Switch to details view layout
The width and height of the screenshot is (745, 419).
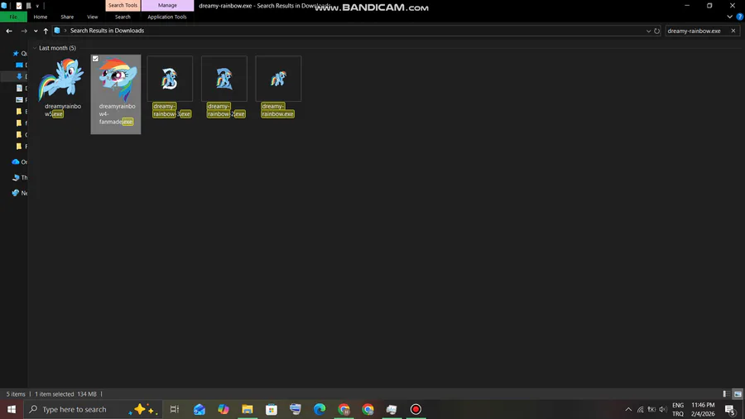pos(726,394)
